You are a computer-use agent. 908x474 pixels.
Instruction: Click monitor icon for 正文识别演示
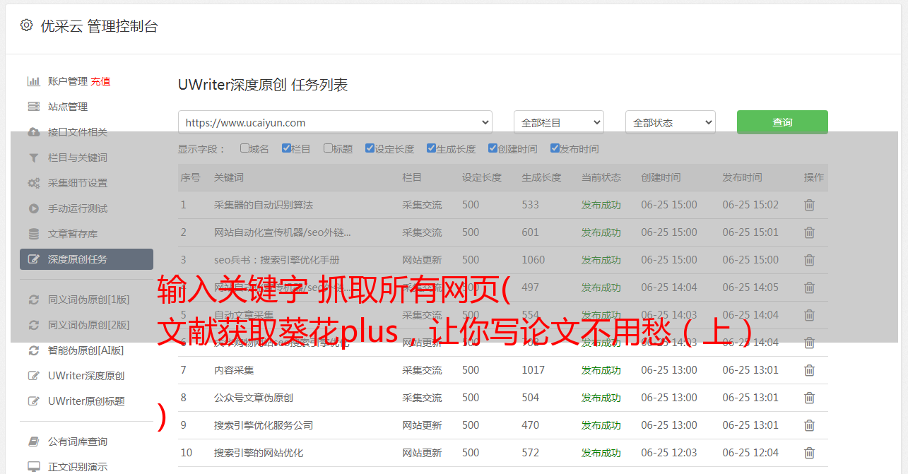(x=33, y=467)
